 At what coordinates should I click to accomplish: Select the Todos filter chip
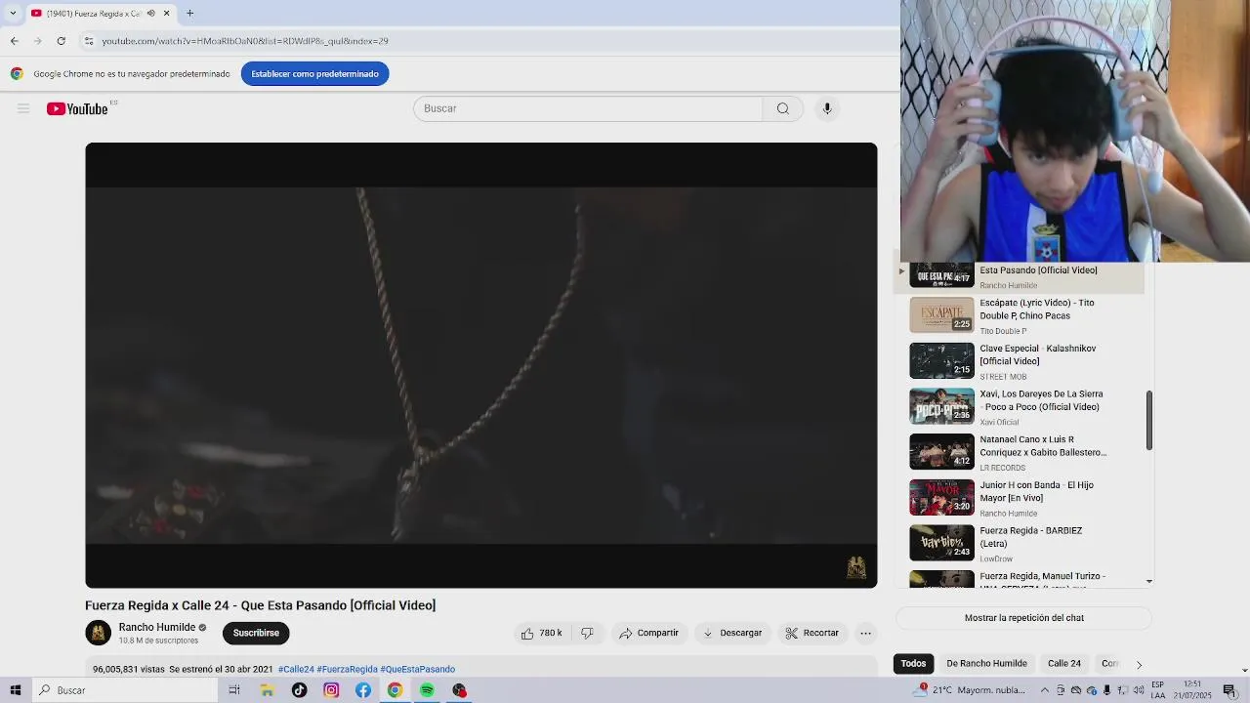(913, 664)
